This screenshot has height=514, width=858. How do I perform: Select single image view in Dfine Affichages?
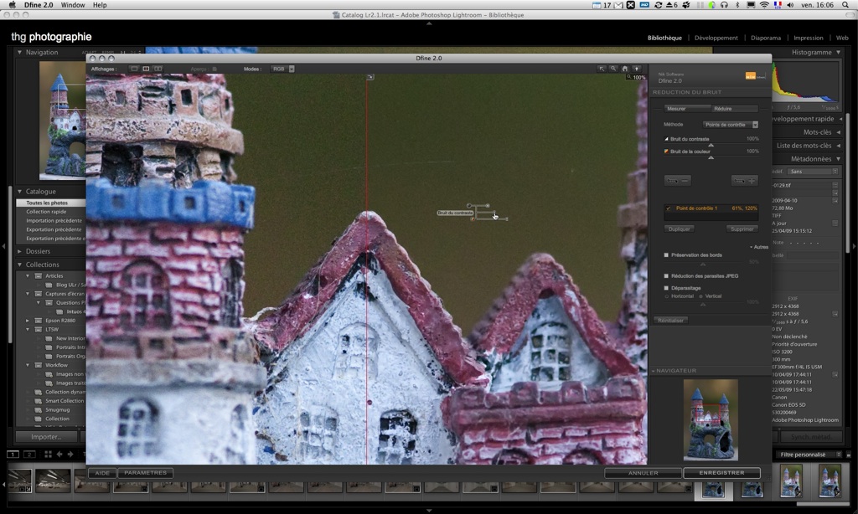coord(134,69)
